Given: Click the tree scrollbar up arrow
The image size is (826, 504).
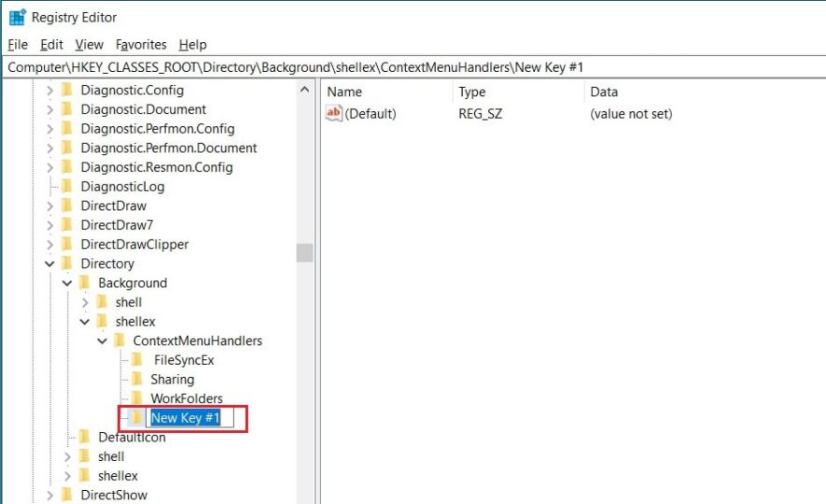Looking at the screenshot, I should (304, 90).
